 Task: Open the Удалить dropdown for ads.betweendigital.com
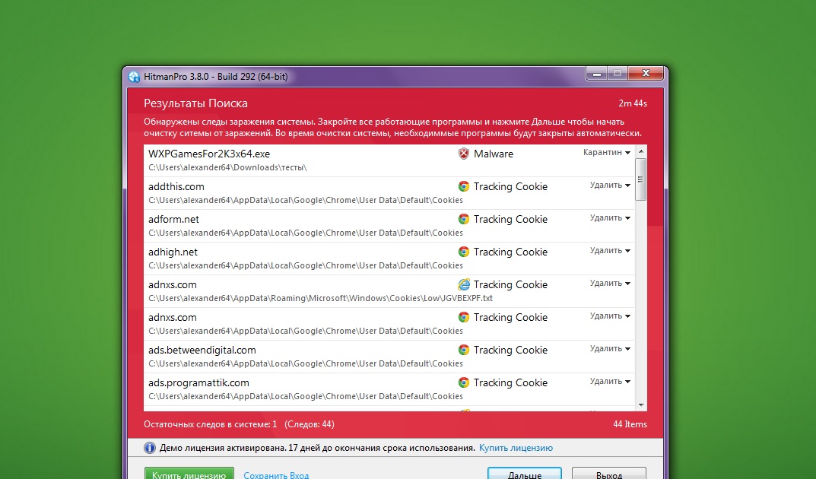coord(610,349)
